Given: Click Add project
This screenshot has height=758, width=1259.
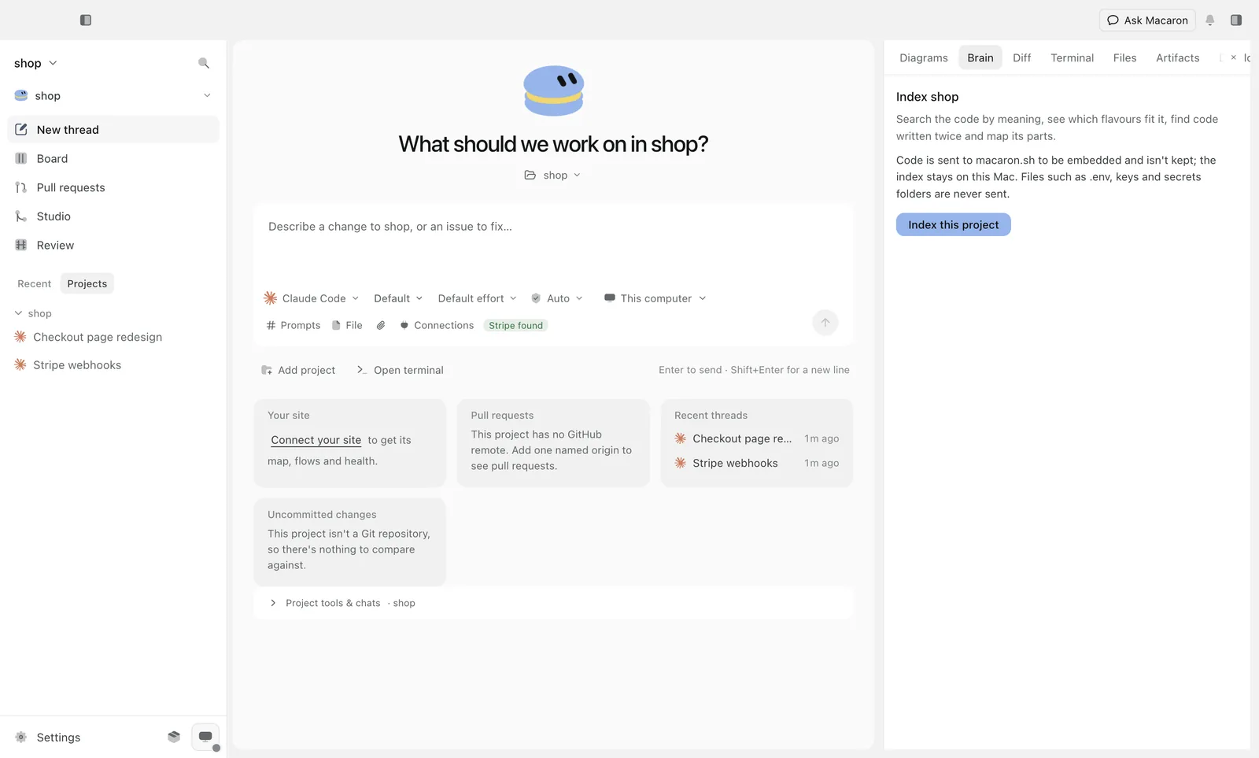Looking at the screenshot, I should 298,370.
